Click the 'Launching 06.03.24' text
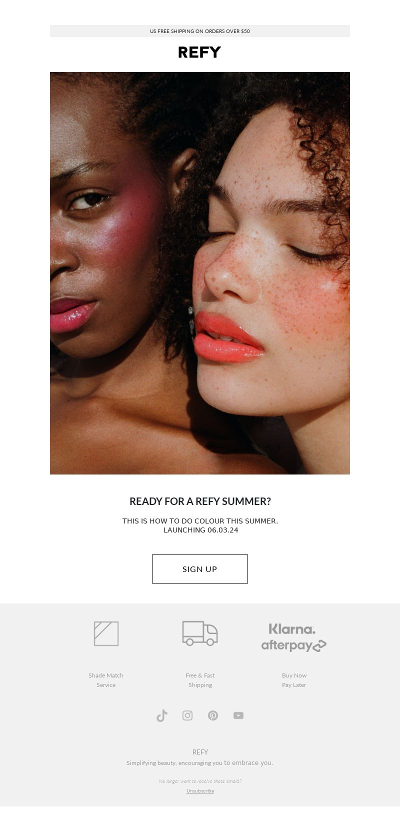The width and height of the screenshot is (400, 826). [201, 530]
